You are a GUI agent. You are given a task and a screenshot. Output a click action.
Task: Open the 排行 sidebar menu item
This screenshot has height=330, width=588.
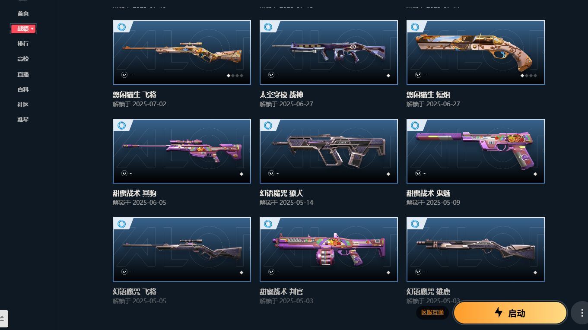[x=23, y=44]
